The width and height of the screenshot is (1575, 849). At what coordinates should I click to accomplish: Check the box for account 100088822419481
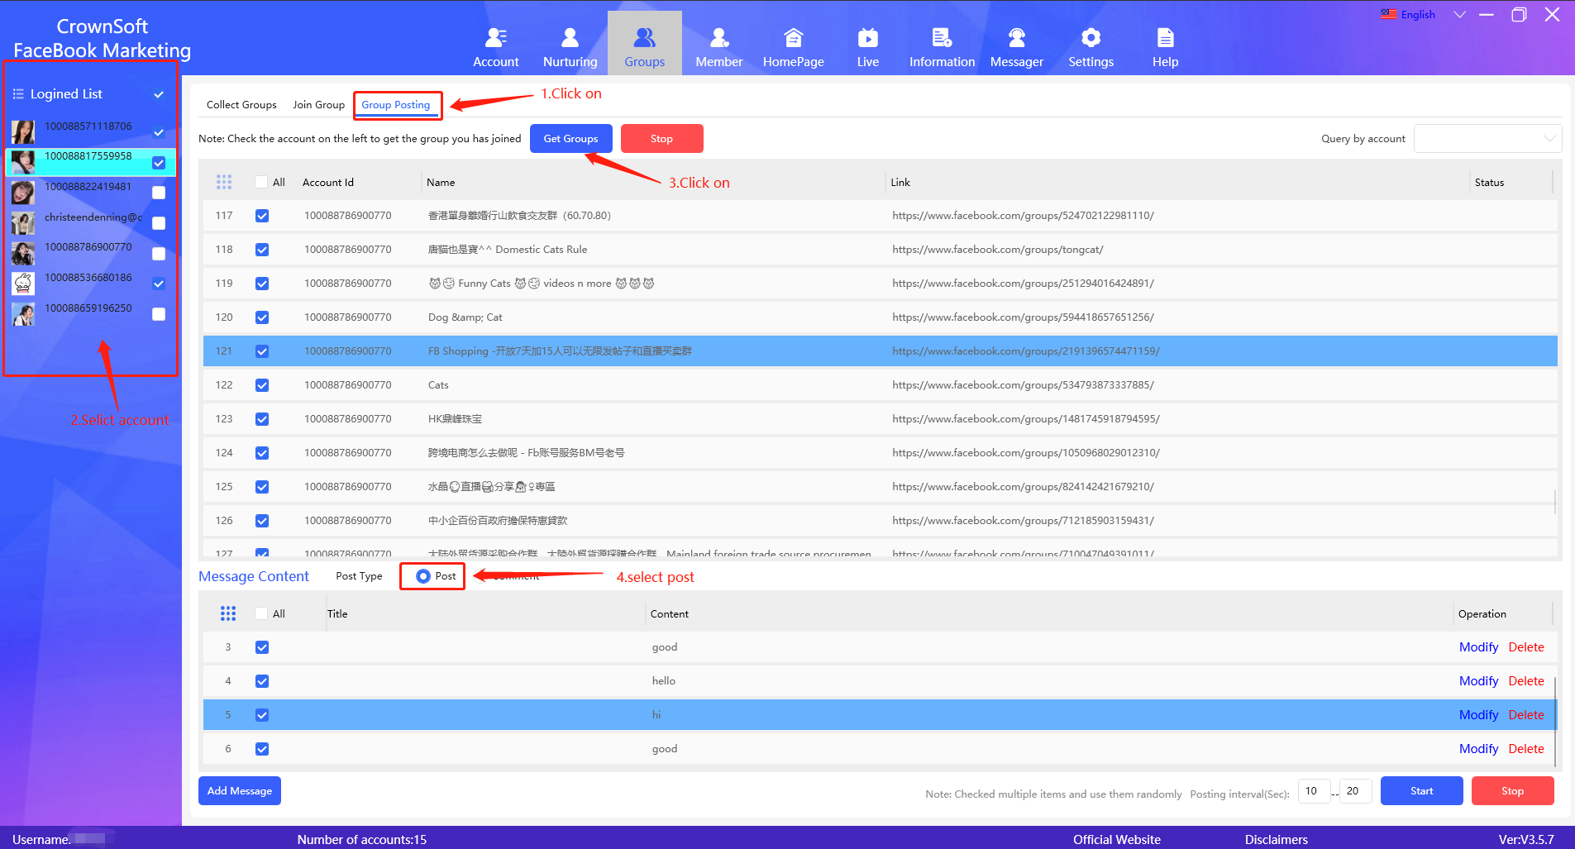click(x=159, y=193)
